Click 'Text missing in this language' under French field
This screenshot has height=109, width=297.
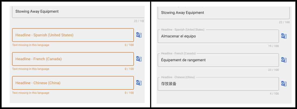tap(31, 69)
